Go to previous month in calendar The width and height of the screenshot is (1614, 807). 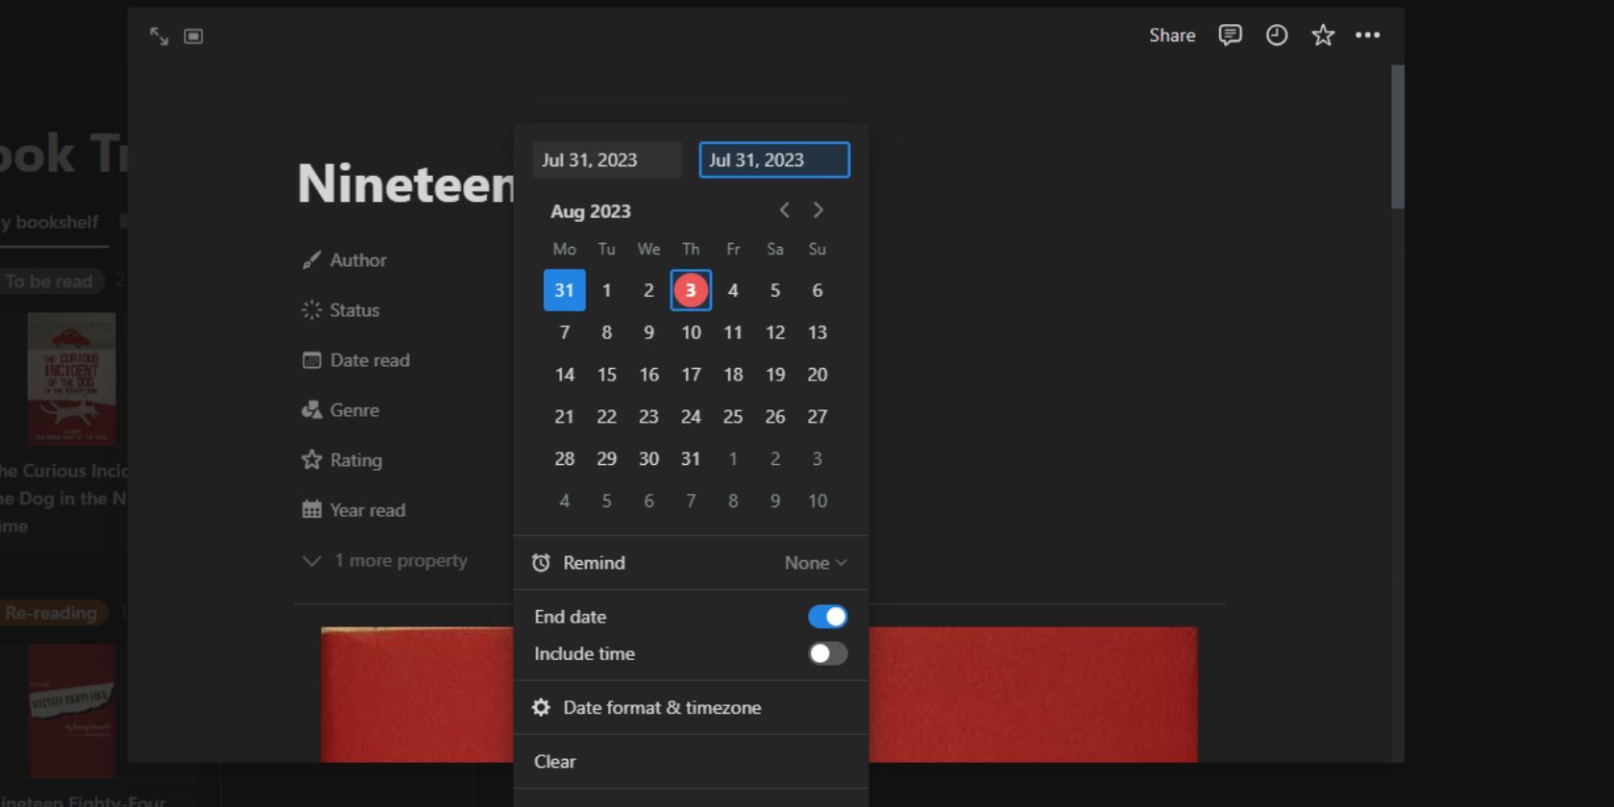tap(785, 210)
